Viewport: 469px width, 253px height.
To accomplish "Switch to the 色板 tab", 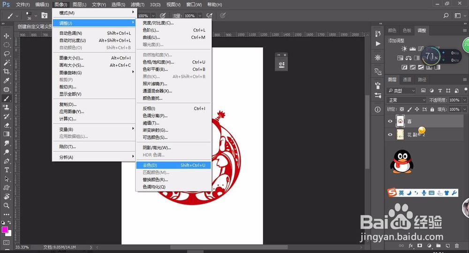I will tap(407, 31).
